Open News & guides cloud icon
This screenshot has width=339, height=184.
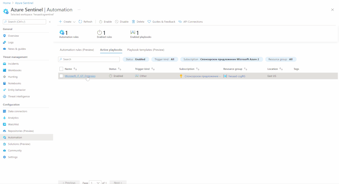point(4,49)
